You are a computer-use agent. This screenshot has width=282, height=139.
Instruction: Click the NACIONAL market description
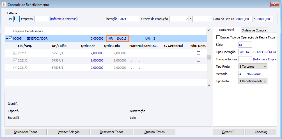click(x=254, y=74)
